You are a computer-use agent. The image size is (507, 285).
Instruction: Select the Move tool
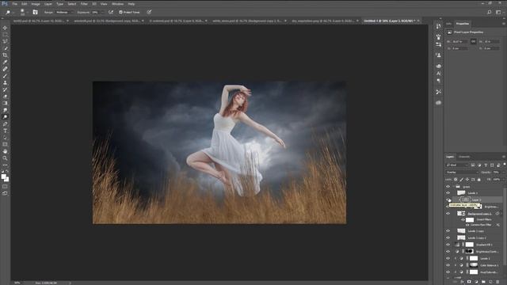point(5,28)
